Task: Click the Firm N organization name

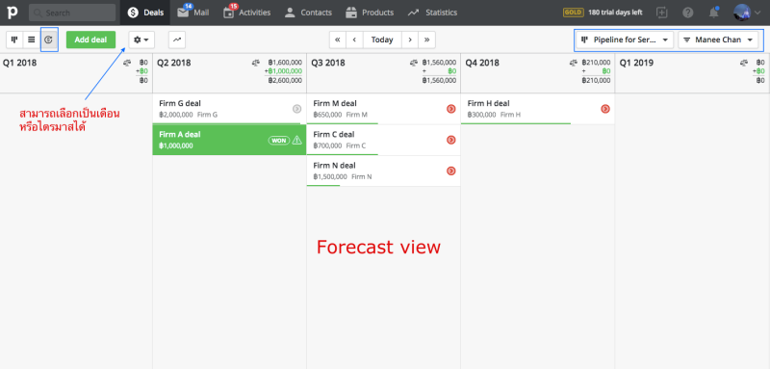Action: [x=362, y=177]
